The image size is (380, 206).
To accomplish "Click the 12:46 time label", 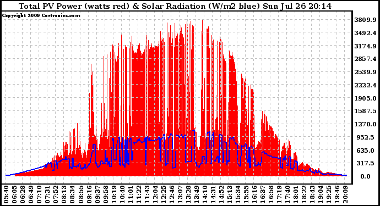I will [x=172, y=194].
